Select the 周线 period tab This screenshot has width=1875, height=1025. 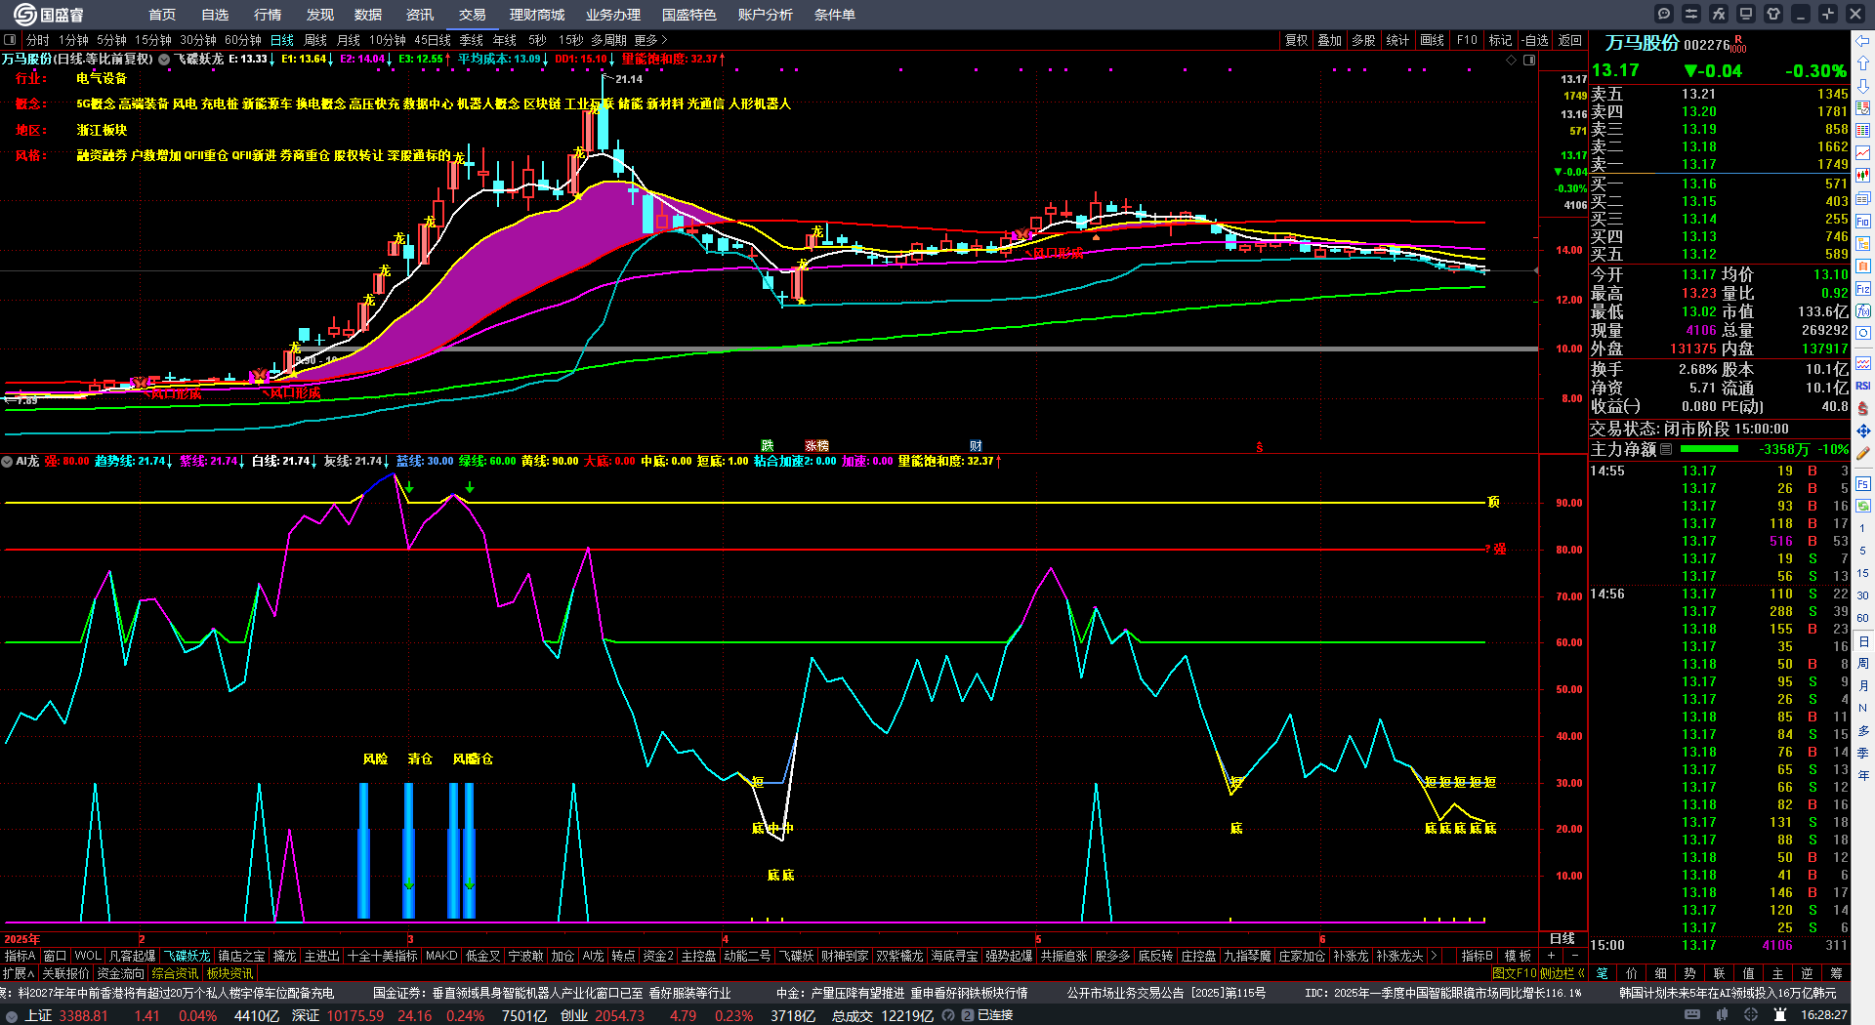tap(315, 40)
